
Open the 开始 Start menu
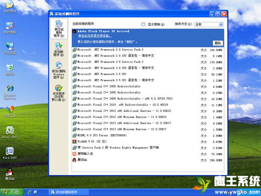click(12, 192)
